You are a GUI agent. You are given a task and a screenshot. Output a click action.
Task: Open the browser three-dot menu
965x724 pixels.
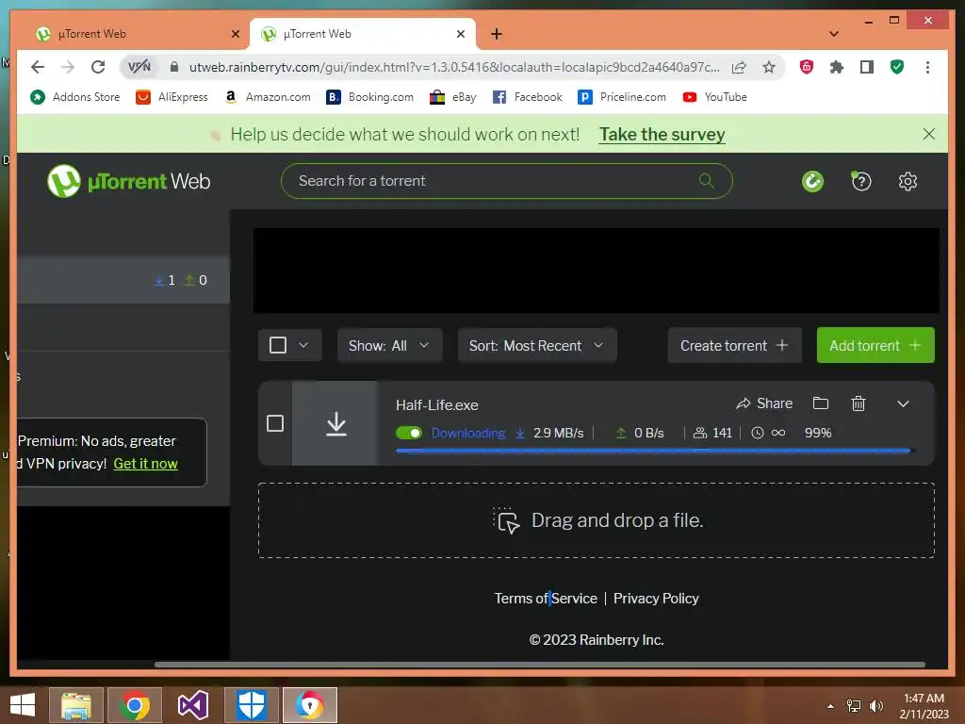[927, 67]
